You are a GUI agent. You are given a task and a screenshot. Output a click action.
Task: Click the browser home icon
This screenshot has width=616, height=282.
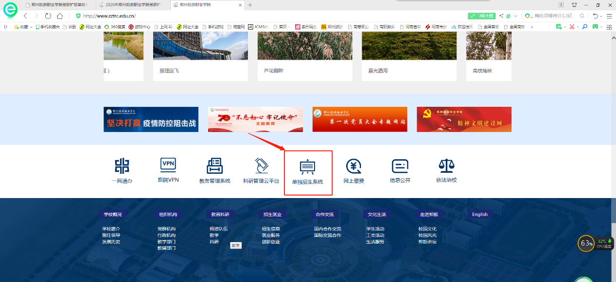point(60,16)
